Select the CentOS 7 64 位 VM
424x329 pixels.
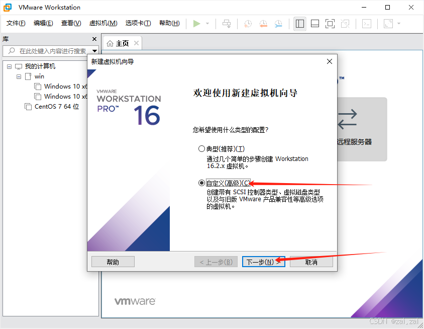coord(57,107)
